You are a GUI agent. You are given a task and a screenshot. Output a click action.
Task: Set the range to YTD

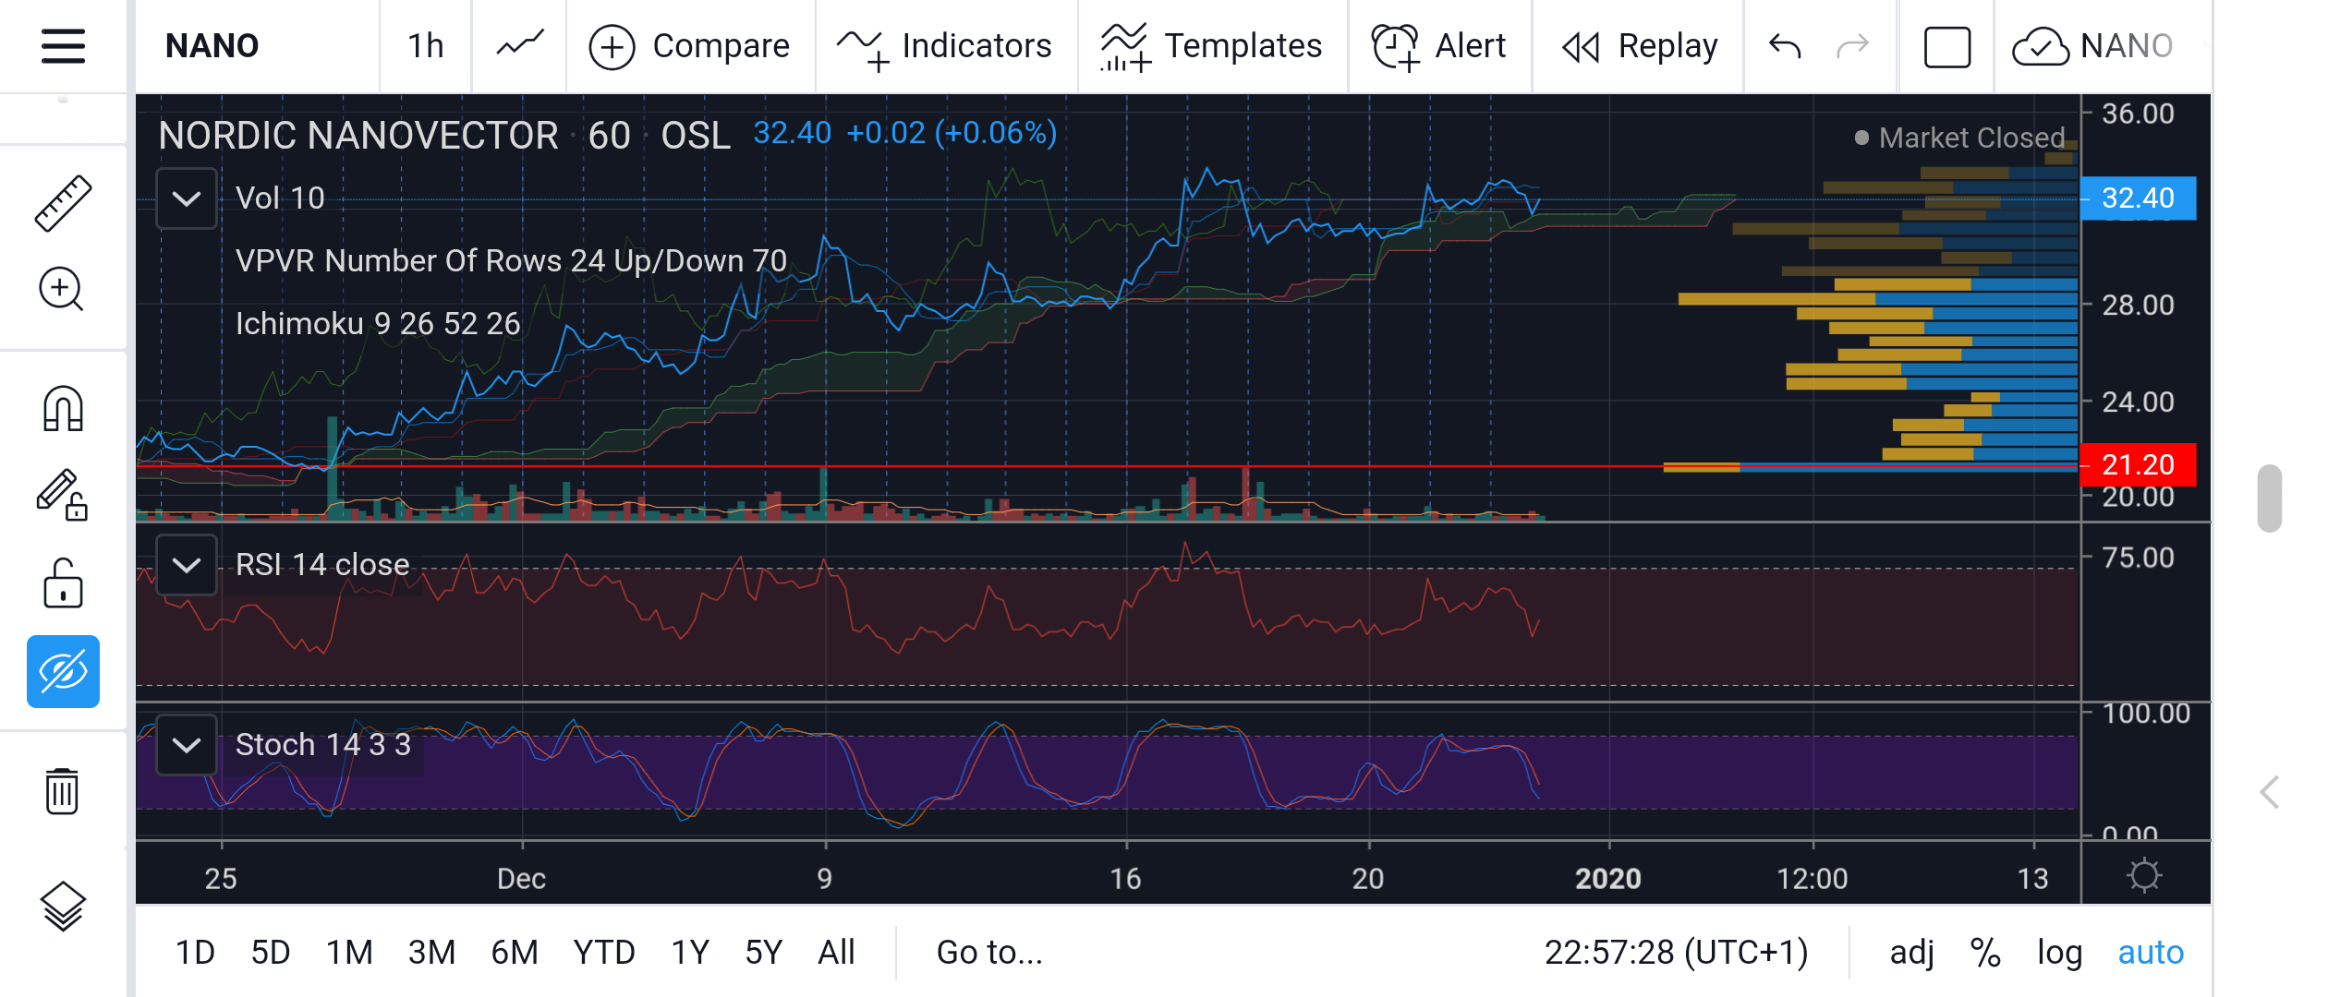[604, 953]
